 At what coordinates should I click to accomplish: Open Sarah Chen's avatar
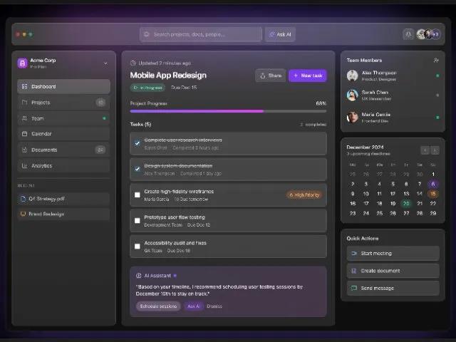coord(353,95)
